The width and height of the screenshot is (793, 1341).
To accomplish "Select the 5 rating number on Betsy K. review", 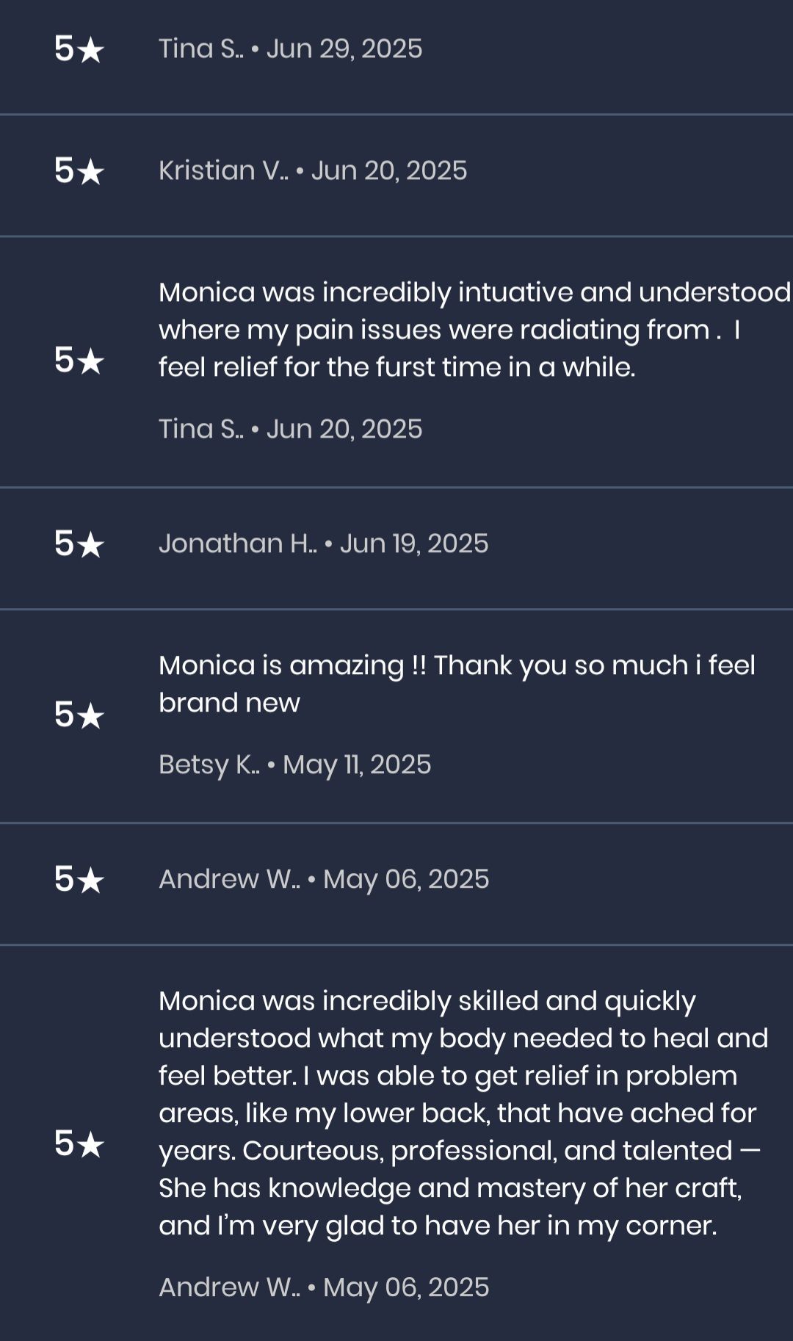I will click(x=64, y=715).
